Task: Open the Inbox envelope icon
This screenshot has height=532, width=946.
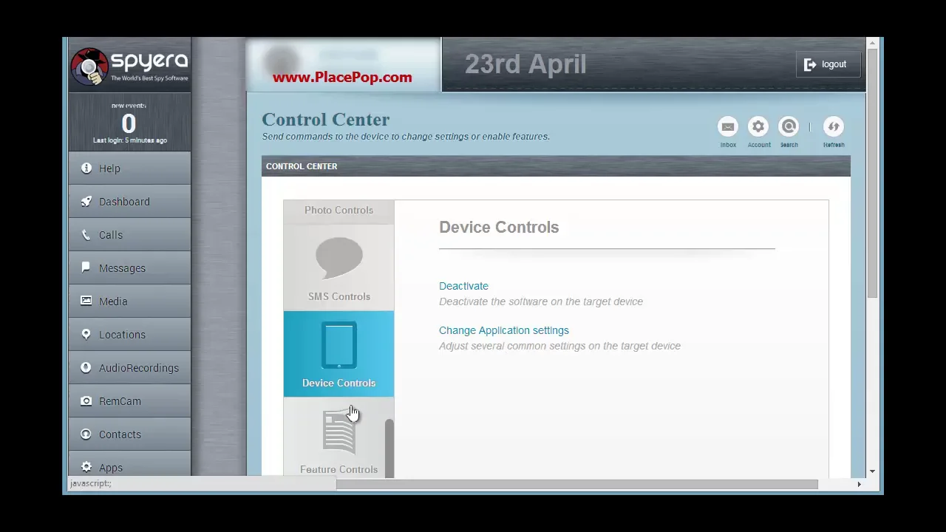Action: [x=728, y=126]
